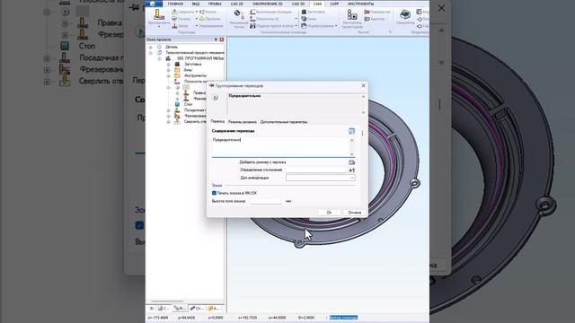Confirm the dialog with Ok
Image resolution: width=575 pixels, height=323 pixels.
click(x=329, y=213)
